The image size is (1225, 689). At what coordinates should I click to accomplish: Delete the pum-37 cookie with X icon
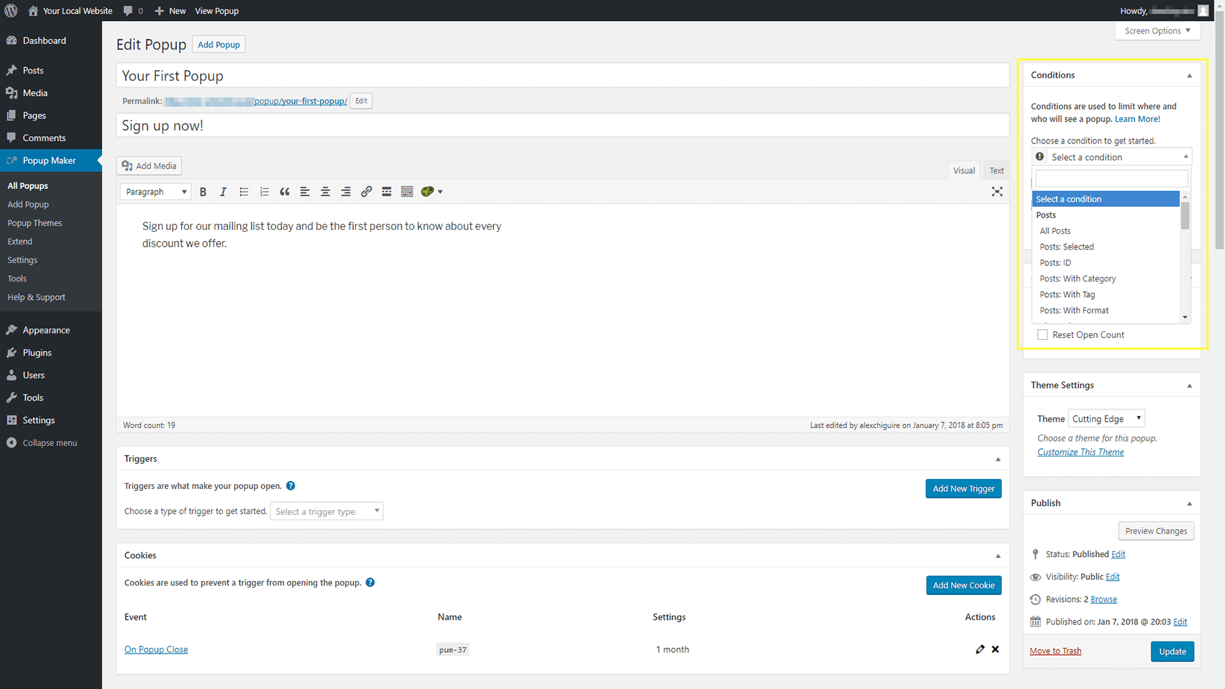995,650
